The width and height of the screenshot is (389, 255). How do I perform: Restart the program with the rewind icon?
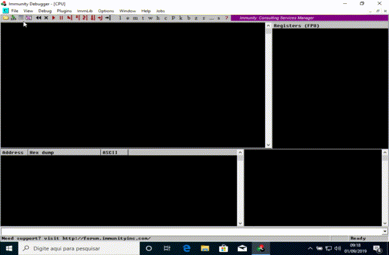point(38,18)
